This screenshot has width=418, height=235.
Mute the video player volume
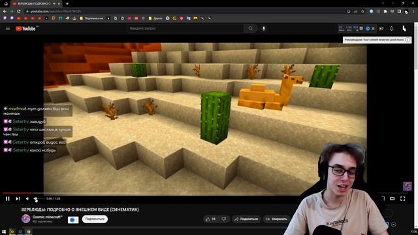(x=27, y=198)
